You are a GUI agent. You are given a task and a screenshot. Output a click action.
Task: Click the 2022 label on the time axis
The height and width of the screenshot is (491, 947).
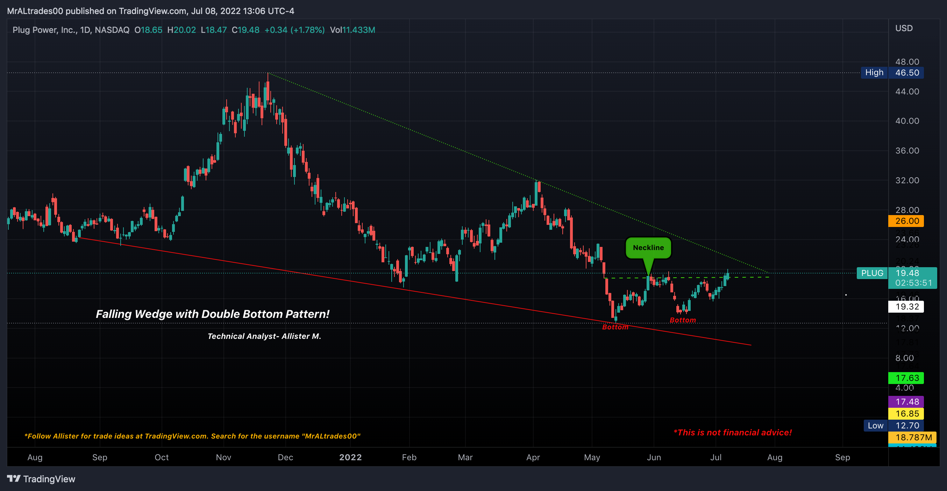click(350, 457)
